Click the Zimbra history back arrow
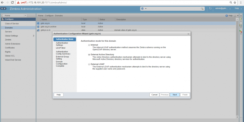 point(2,9)
